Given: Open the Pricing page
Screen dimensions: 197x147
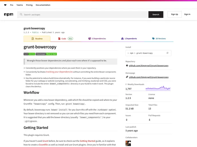Looking at the screenshot, I should [29, 5].
